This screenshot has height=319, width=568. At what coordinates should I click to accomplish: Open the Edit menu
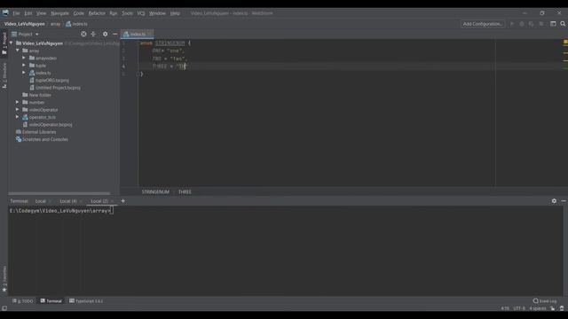(28, 13)
